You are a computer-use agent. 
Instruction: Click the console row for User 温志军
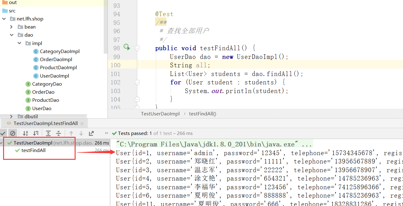tap(259, 170)
